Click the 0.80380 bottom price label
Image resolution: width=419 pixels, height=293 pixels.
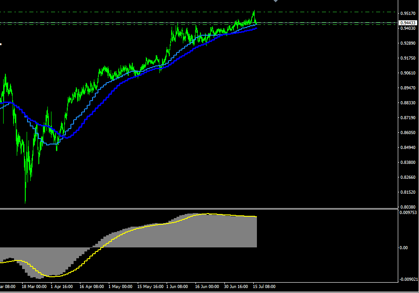point(408,207)
